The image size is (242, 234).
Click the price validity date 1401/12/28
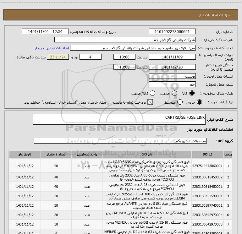point(172,67)
